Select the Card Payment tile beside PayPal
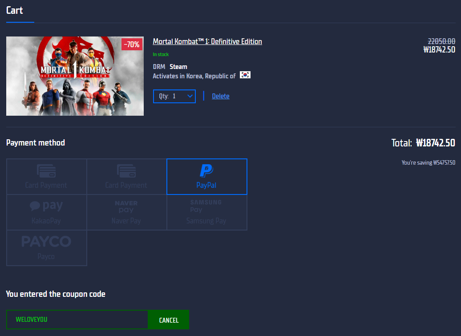 click(x=126, y=177)
